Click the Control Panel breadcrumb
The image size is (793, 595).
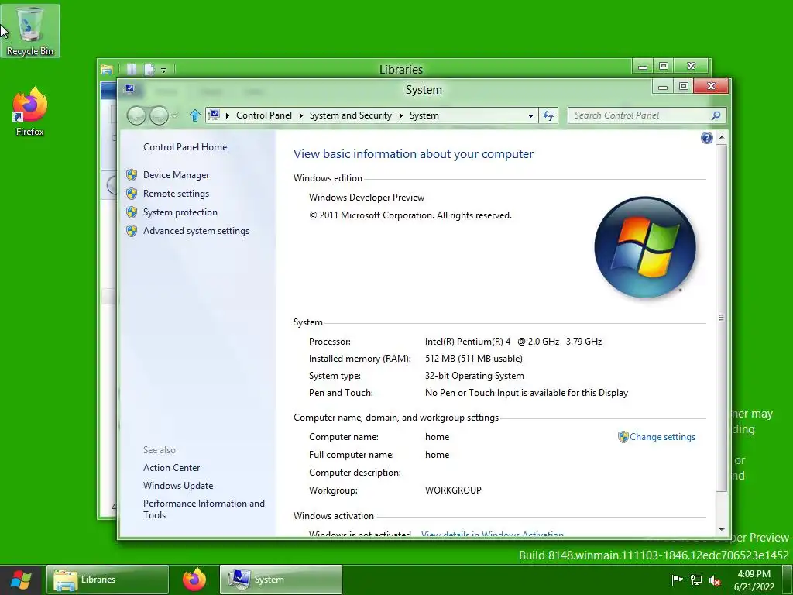264,115
